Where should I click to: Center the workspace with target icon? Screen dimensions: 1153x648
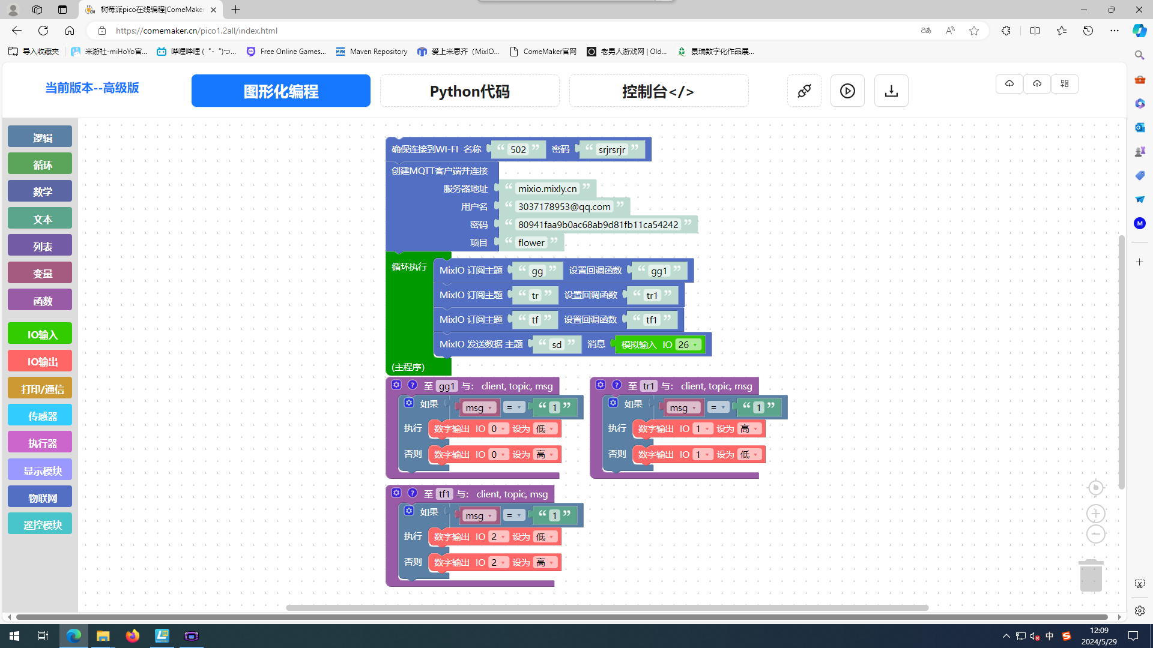click(x=1095, y=488)
